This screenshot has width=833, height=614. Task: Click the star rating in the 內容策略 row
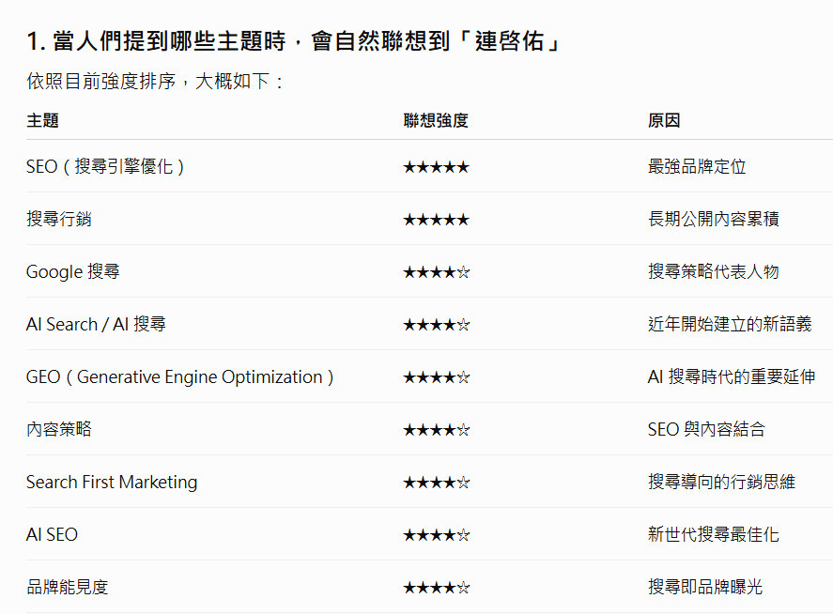point(436,430)
